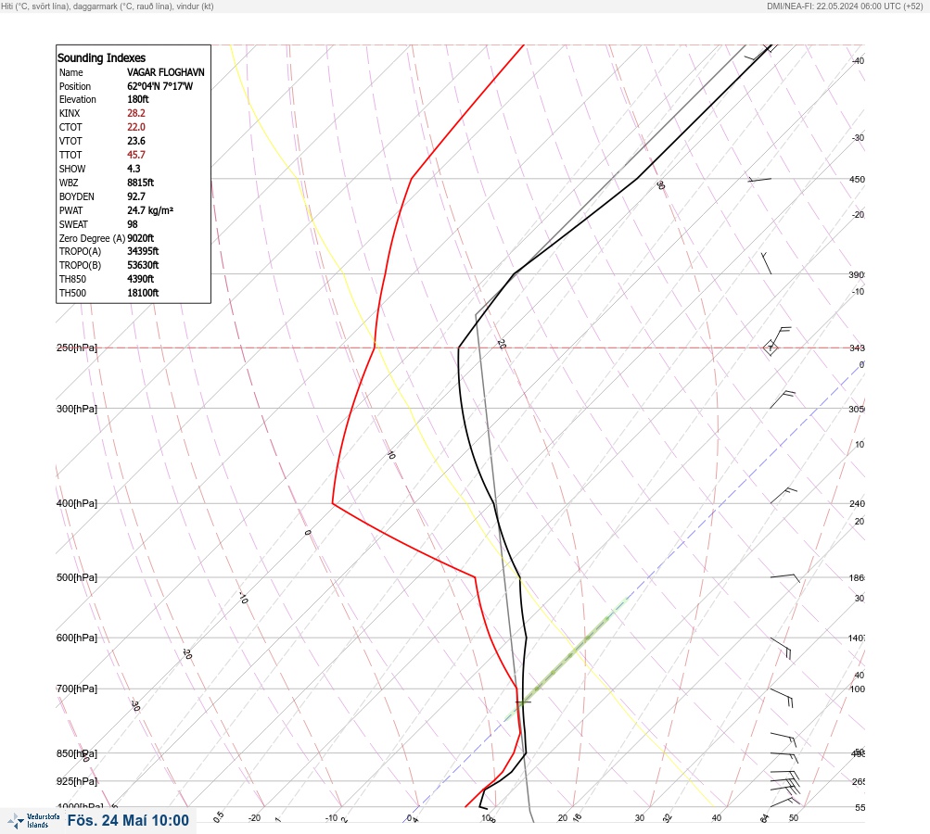Click VTOT value 23.6

tap(135, 141)
